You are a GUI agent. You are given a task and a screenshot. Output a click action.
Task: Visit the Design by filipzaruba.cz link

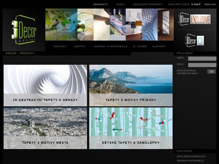tap(190, 161)
